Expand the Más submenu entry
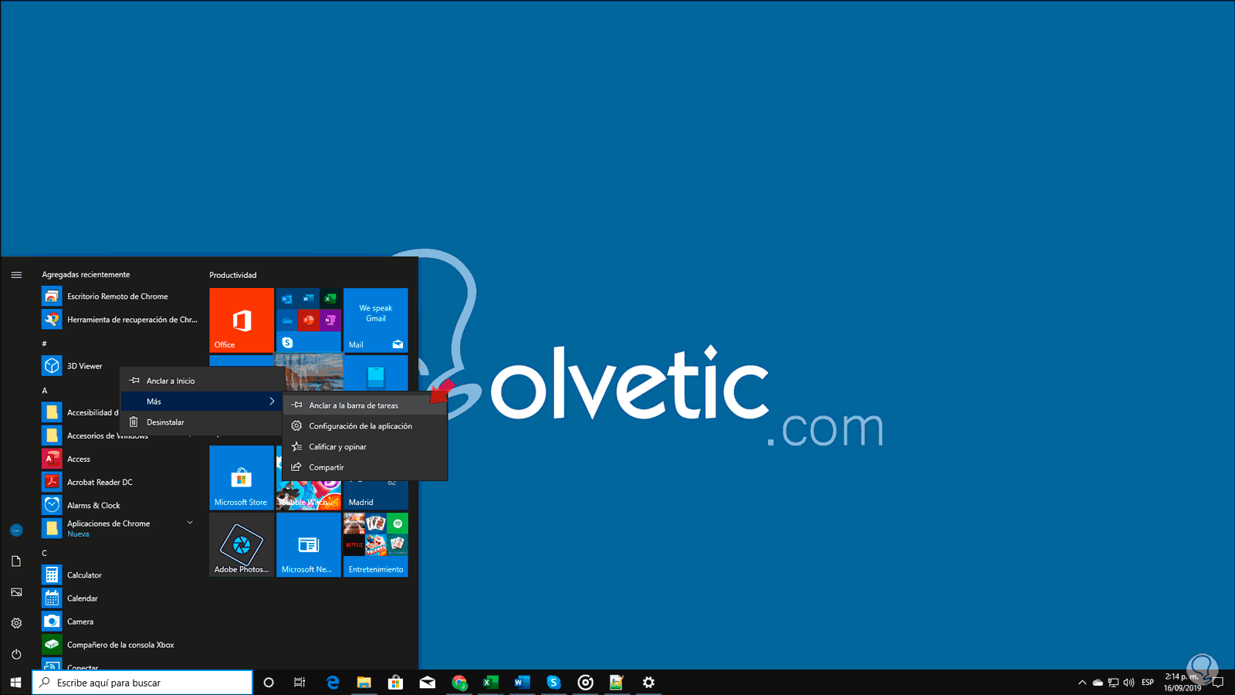The width and height of the screenshot is (1235, 695). [202, 402]
